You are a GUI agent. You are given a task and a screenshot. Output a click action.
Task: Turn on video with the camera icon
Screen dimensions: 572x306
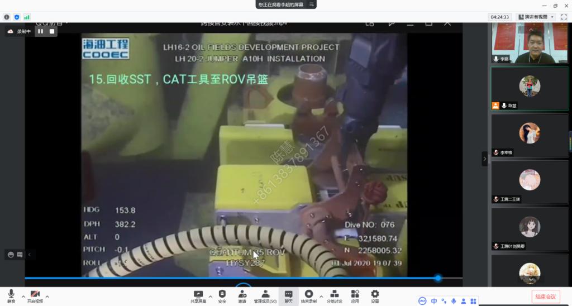tap(35, 294)
